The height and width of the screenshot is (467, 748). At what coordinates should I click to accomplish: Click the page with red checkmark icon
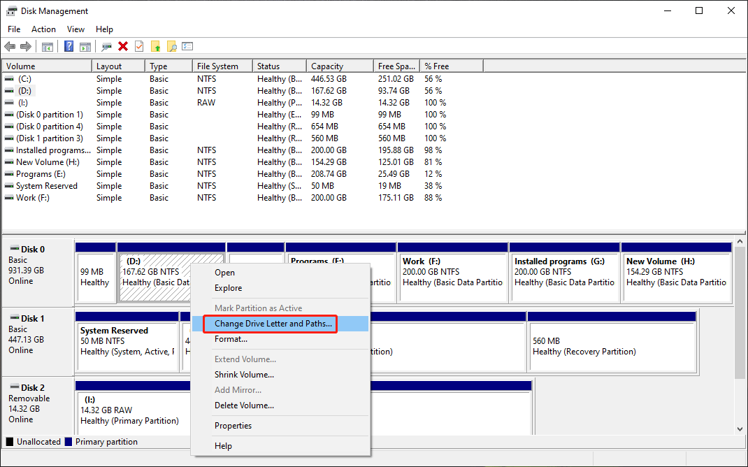[139, 46]
